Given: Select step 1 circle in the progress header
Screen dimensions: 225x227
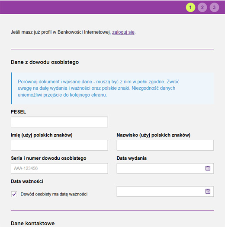Looking at the screenshot, I should pyautogui.click(x=190, y=7).
